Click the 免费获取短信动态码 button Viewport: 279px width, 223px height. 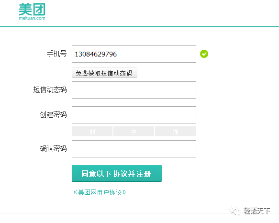tap(104, 73)
